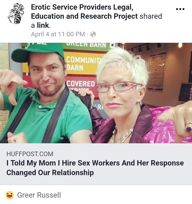Click the 'Education and Research Project' title line

click(x=84, y=16)
